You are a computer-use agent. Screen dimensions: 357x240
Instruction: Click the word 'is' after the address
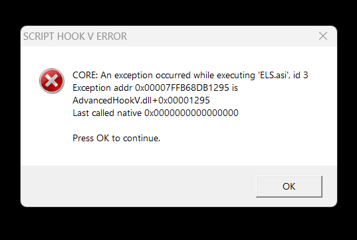235,88
